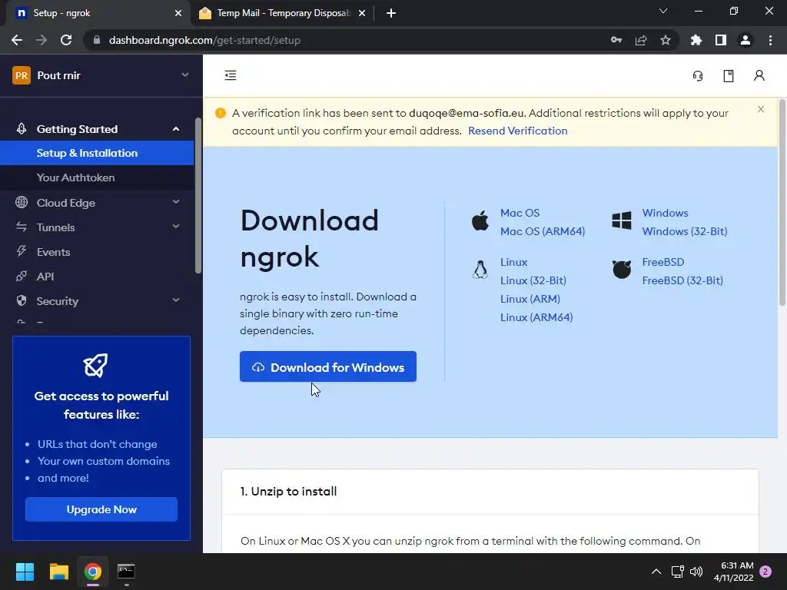Bookmark this page with the star icon
The height and width of the screenshot is (590, 787).
click(x=666, y=40)
